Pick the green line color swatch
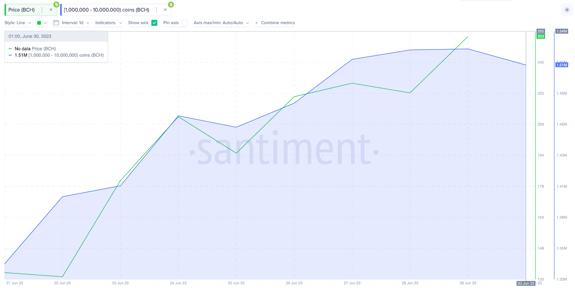 point(39,23)
